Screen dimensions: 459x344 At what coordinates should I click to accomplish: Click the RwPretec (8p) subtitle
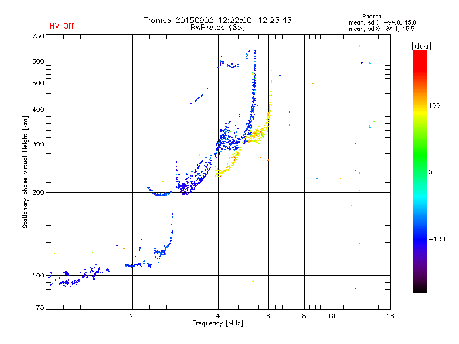point(217,28)
